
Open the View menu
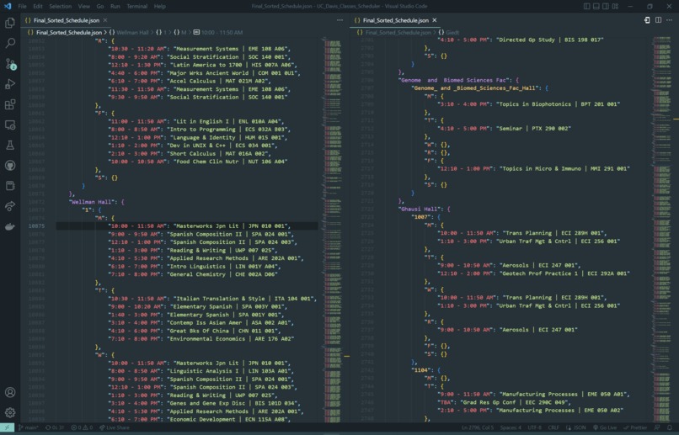click(x=84, y=6)
